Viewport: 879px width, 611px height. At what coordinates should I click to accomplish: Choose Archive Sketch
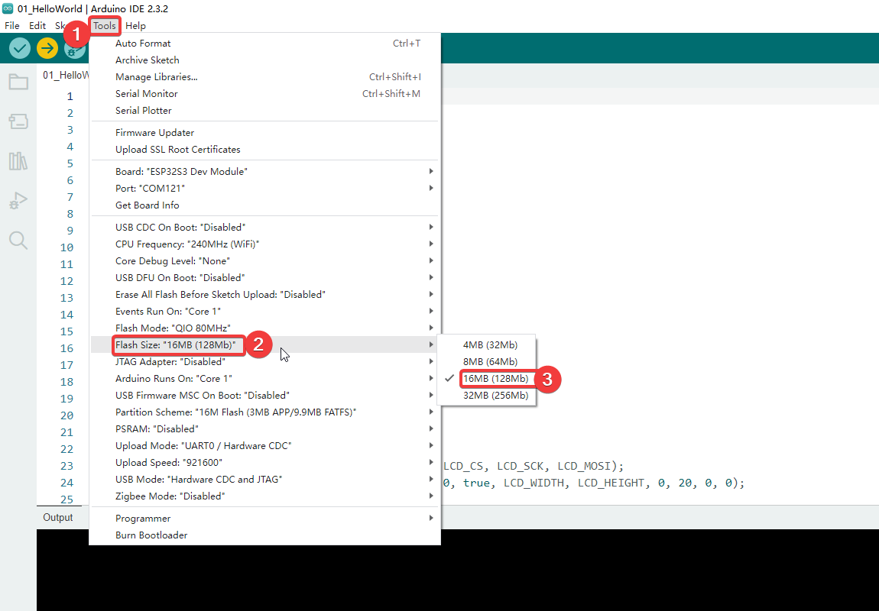click(x=264, y=60)
